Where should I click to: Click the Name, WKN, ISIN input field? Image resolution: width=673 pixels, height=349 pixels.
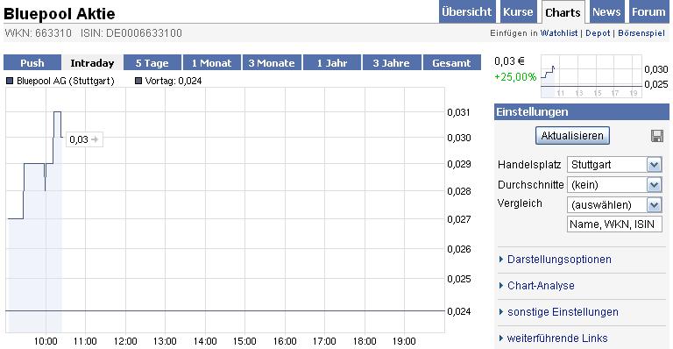click(x=614, y=224)
